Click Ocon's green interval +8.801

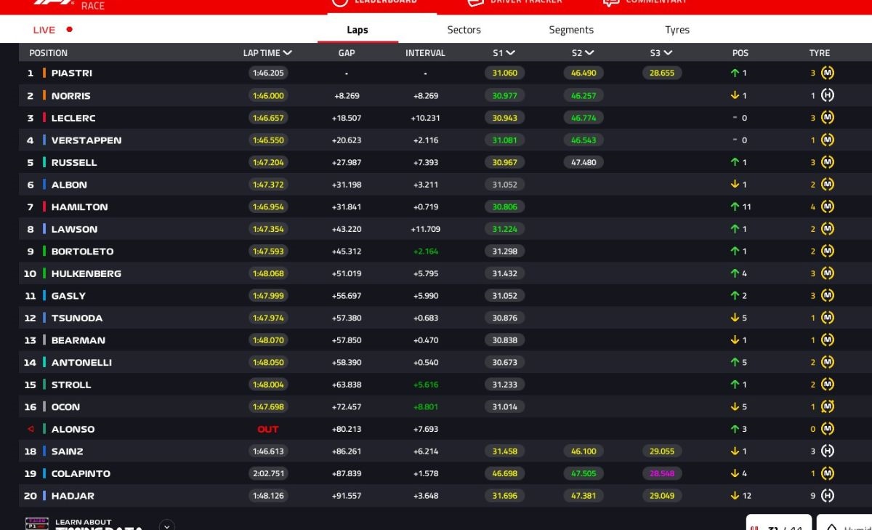(426, 406)
